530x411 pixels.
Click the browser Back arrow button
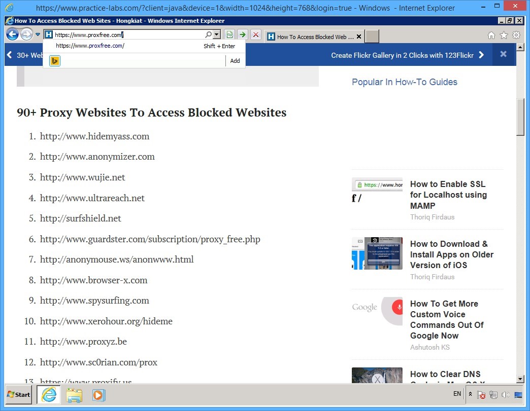(x=12, y=34)
